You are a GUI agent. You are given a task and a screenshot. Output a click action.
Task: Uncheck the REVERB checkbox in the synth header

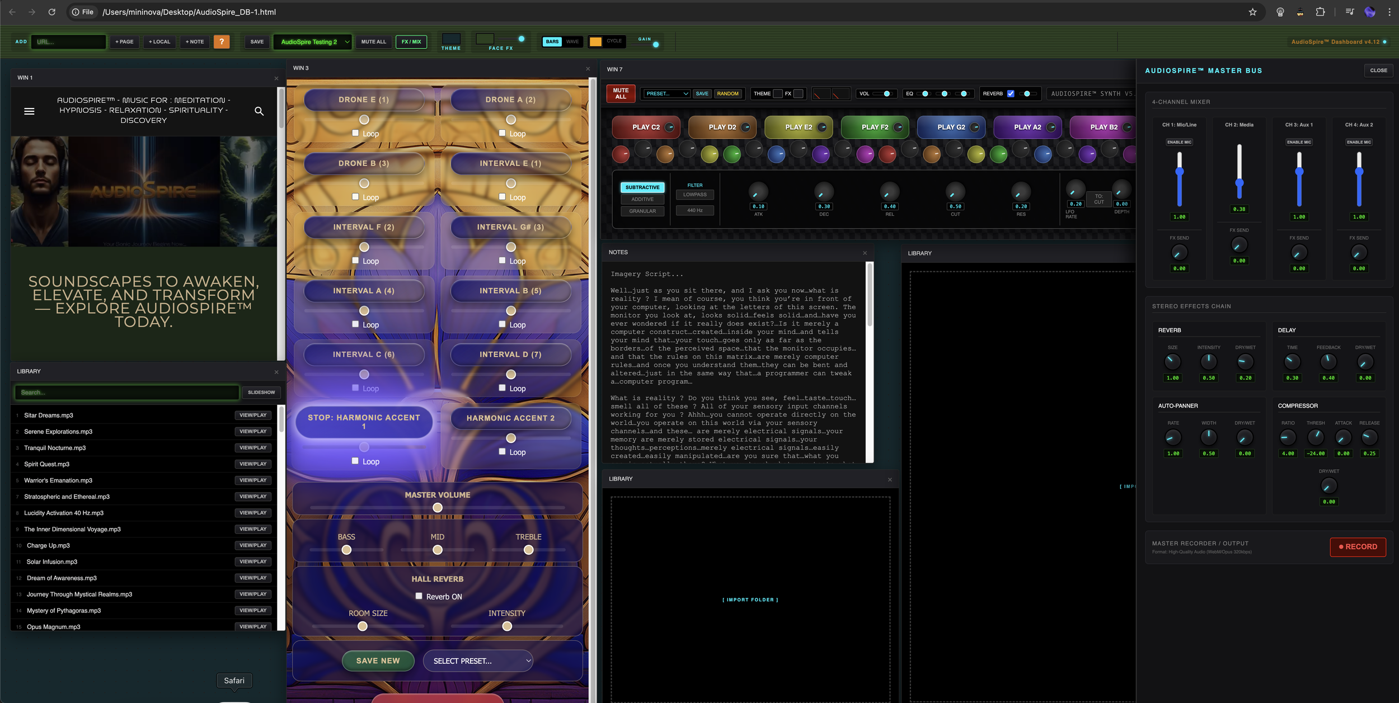1011,93
